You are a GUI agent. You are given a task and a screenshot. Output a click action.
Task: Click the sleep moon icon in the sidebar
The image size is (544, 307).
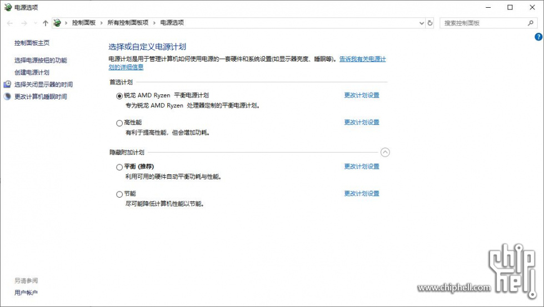click(7, 97)
